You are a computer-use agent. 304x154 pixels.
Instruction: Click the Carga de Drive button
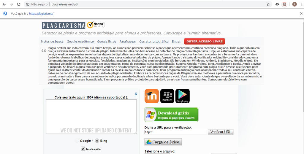click(x=163, y=142)
